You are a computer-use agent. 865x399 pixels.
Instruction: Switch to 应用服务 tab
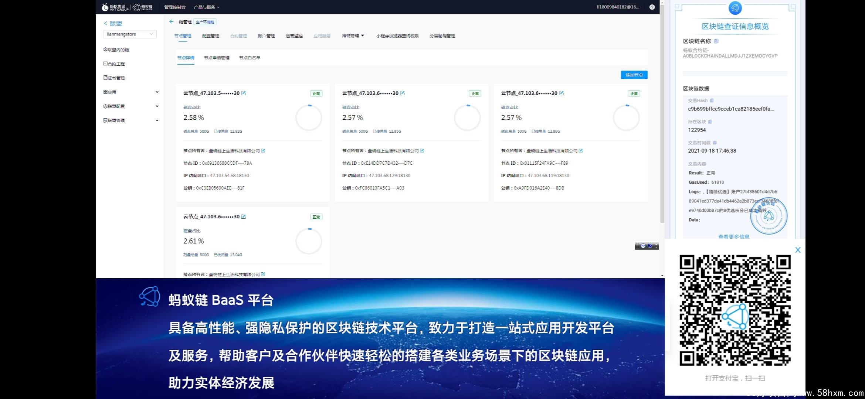click(x=322, y=36)
